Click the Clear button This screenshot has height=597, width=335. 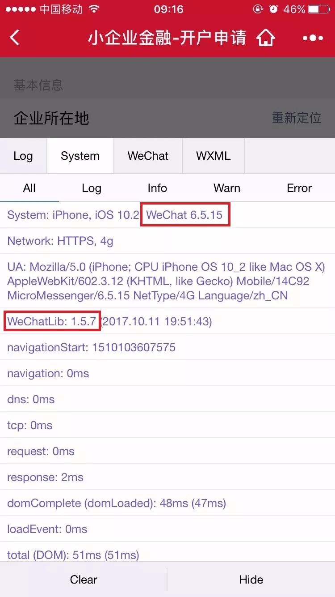[84, 580]
